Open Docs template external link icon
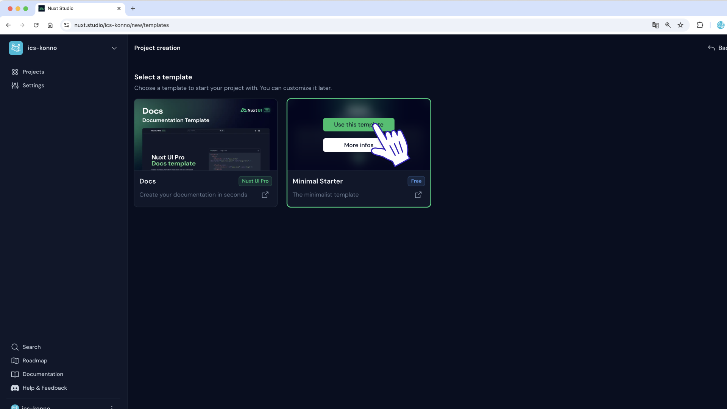 click(265, 195)
